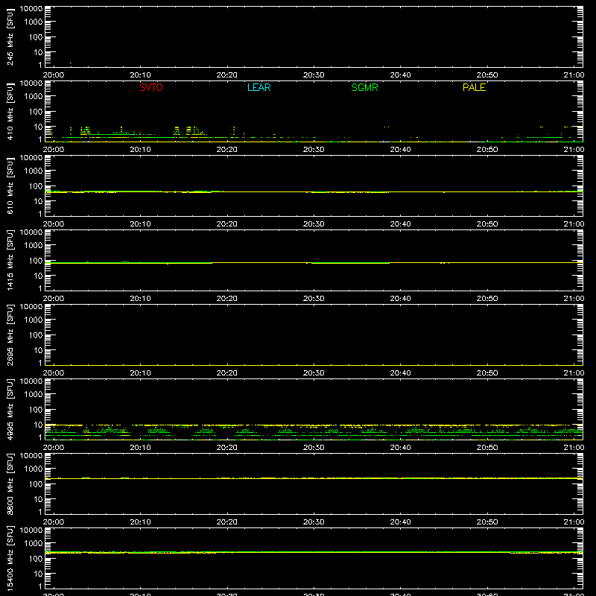
Task: Select the 8800 MHz [SFU] axis title
Action: point(10,484)
